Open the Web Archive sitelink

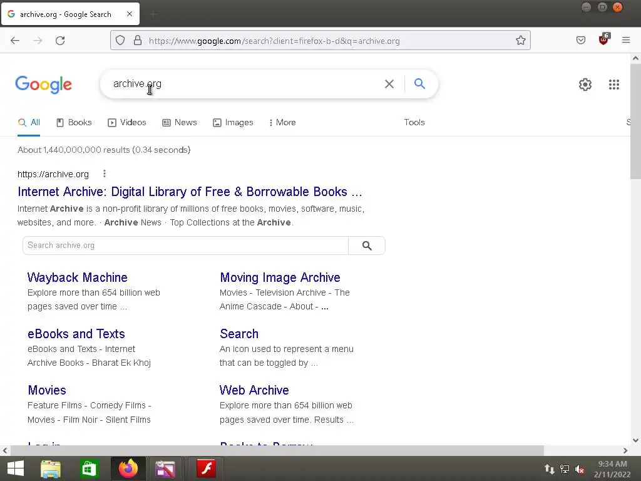pos(254,390)
